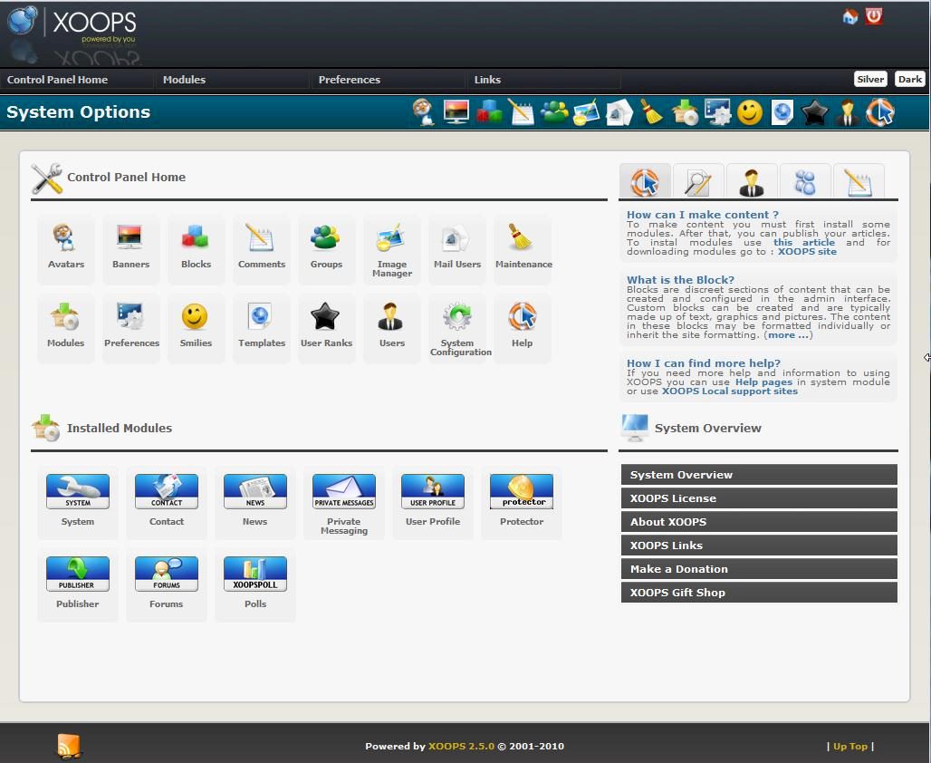Open the Polls module icon
931x763 pixels.
255,582
